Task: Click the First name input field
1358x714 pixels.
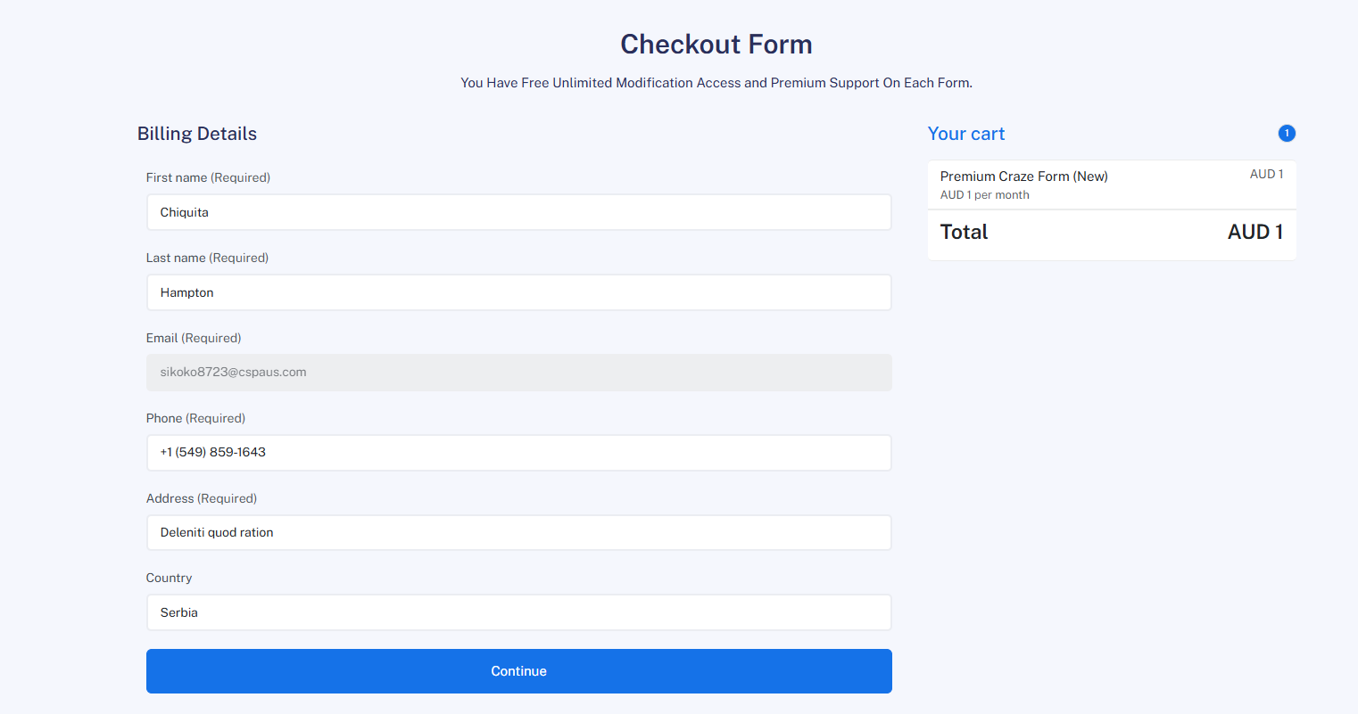Action: 518,212
